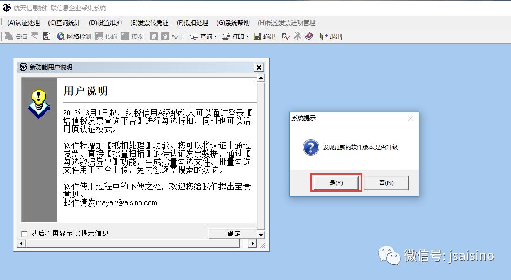
Task: Open the (D)设置维护 menu
Action: (105, 23)
